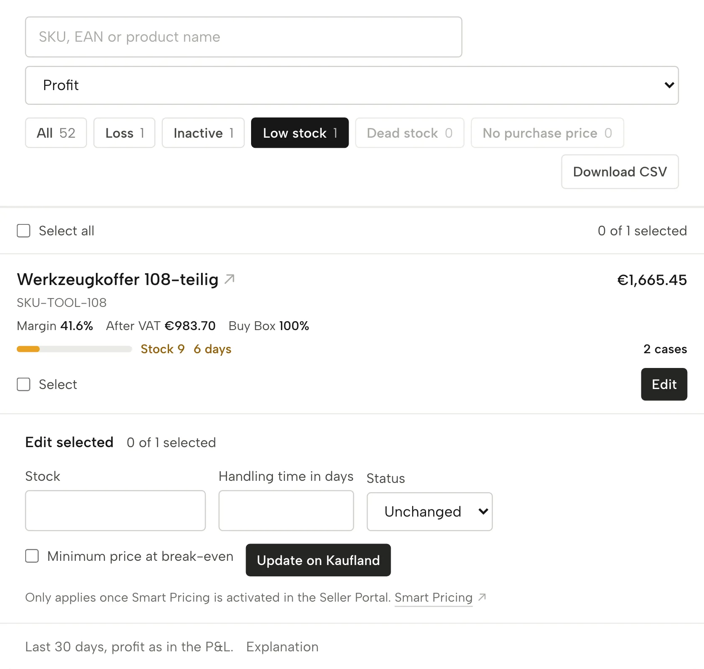Click the Download CSV button
This screenshot has width=704, height=669.
click(620, 172)
